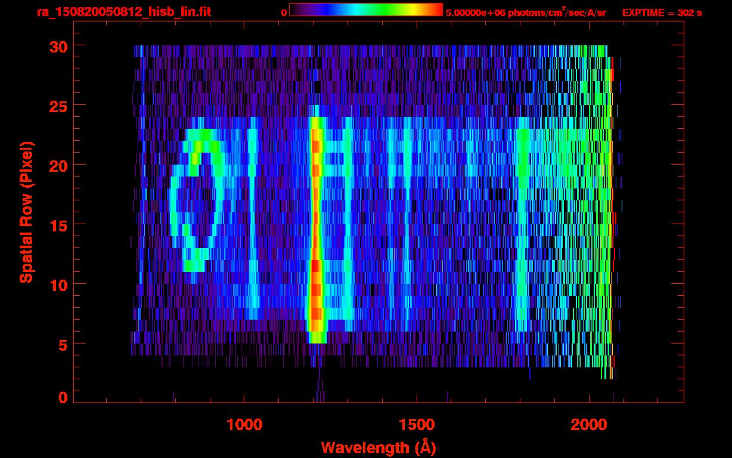This screenshot has height=458, width=732.
Task: Click the 2000 wavelength tick label
Action: [x=589, y=424]
